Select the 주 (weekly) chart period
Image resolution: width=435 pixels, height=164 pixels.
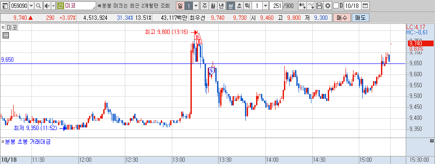click(205, 6)
